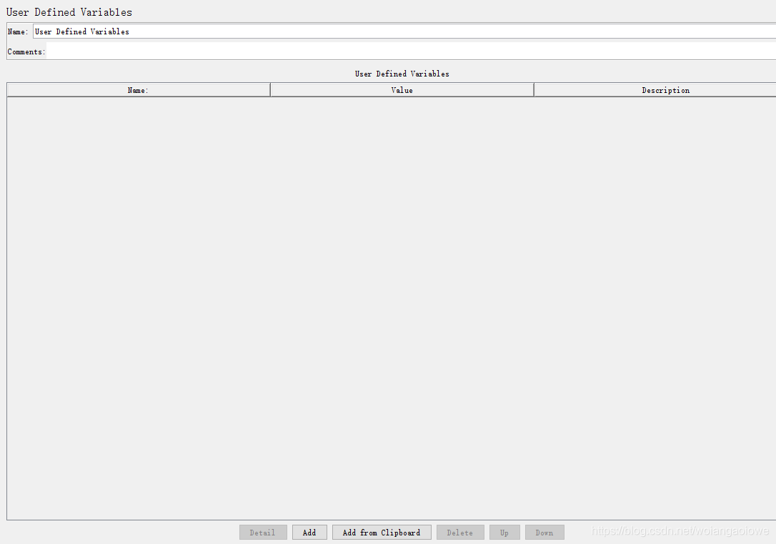Click the Delete button
The image size is (776, 544).
[x=460, y=532]
